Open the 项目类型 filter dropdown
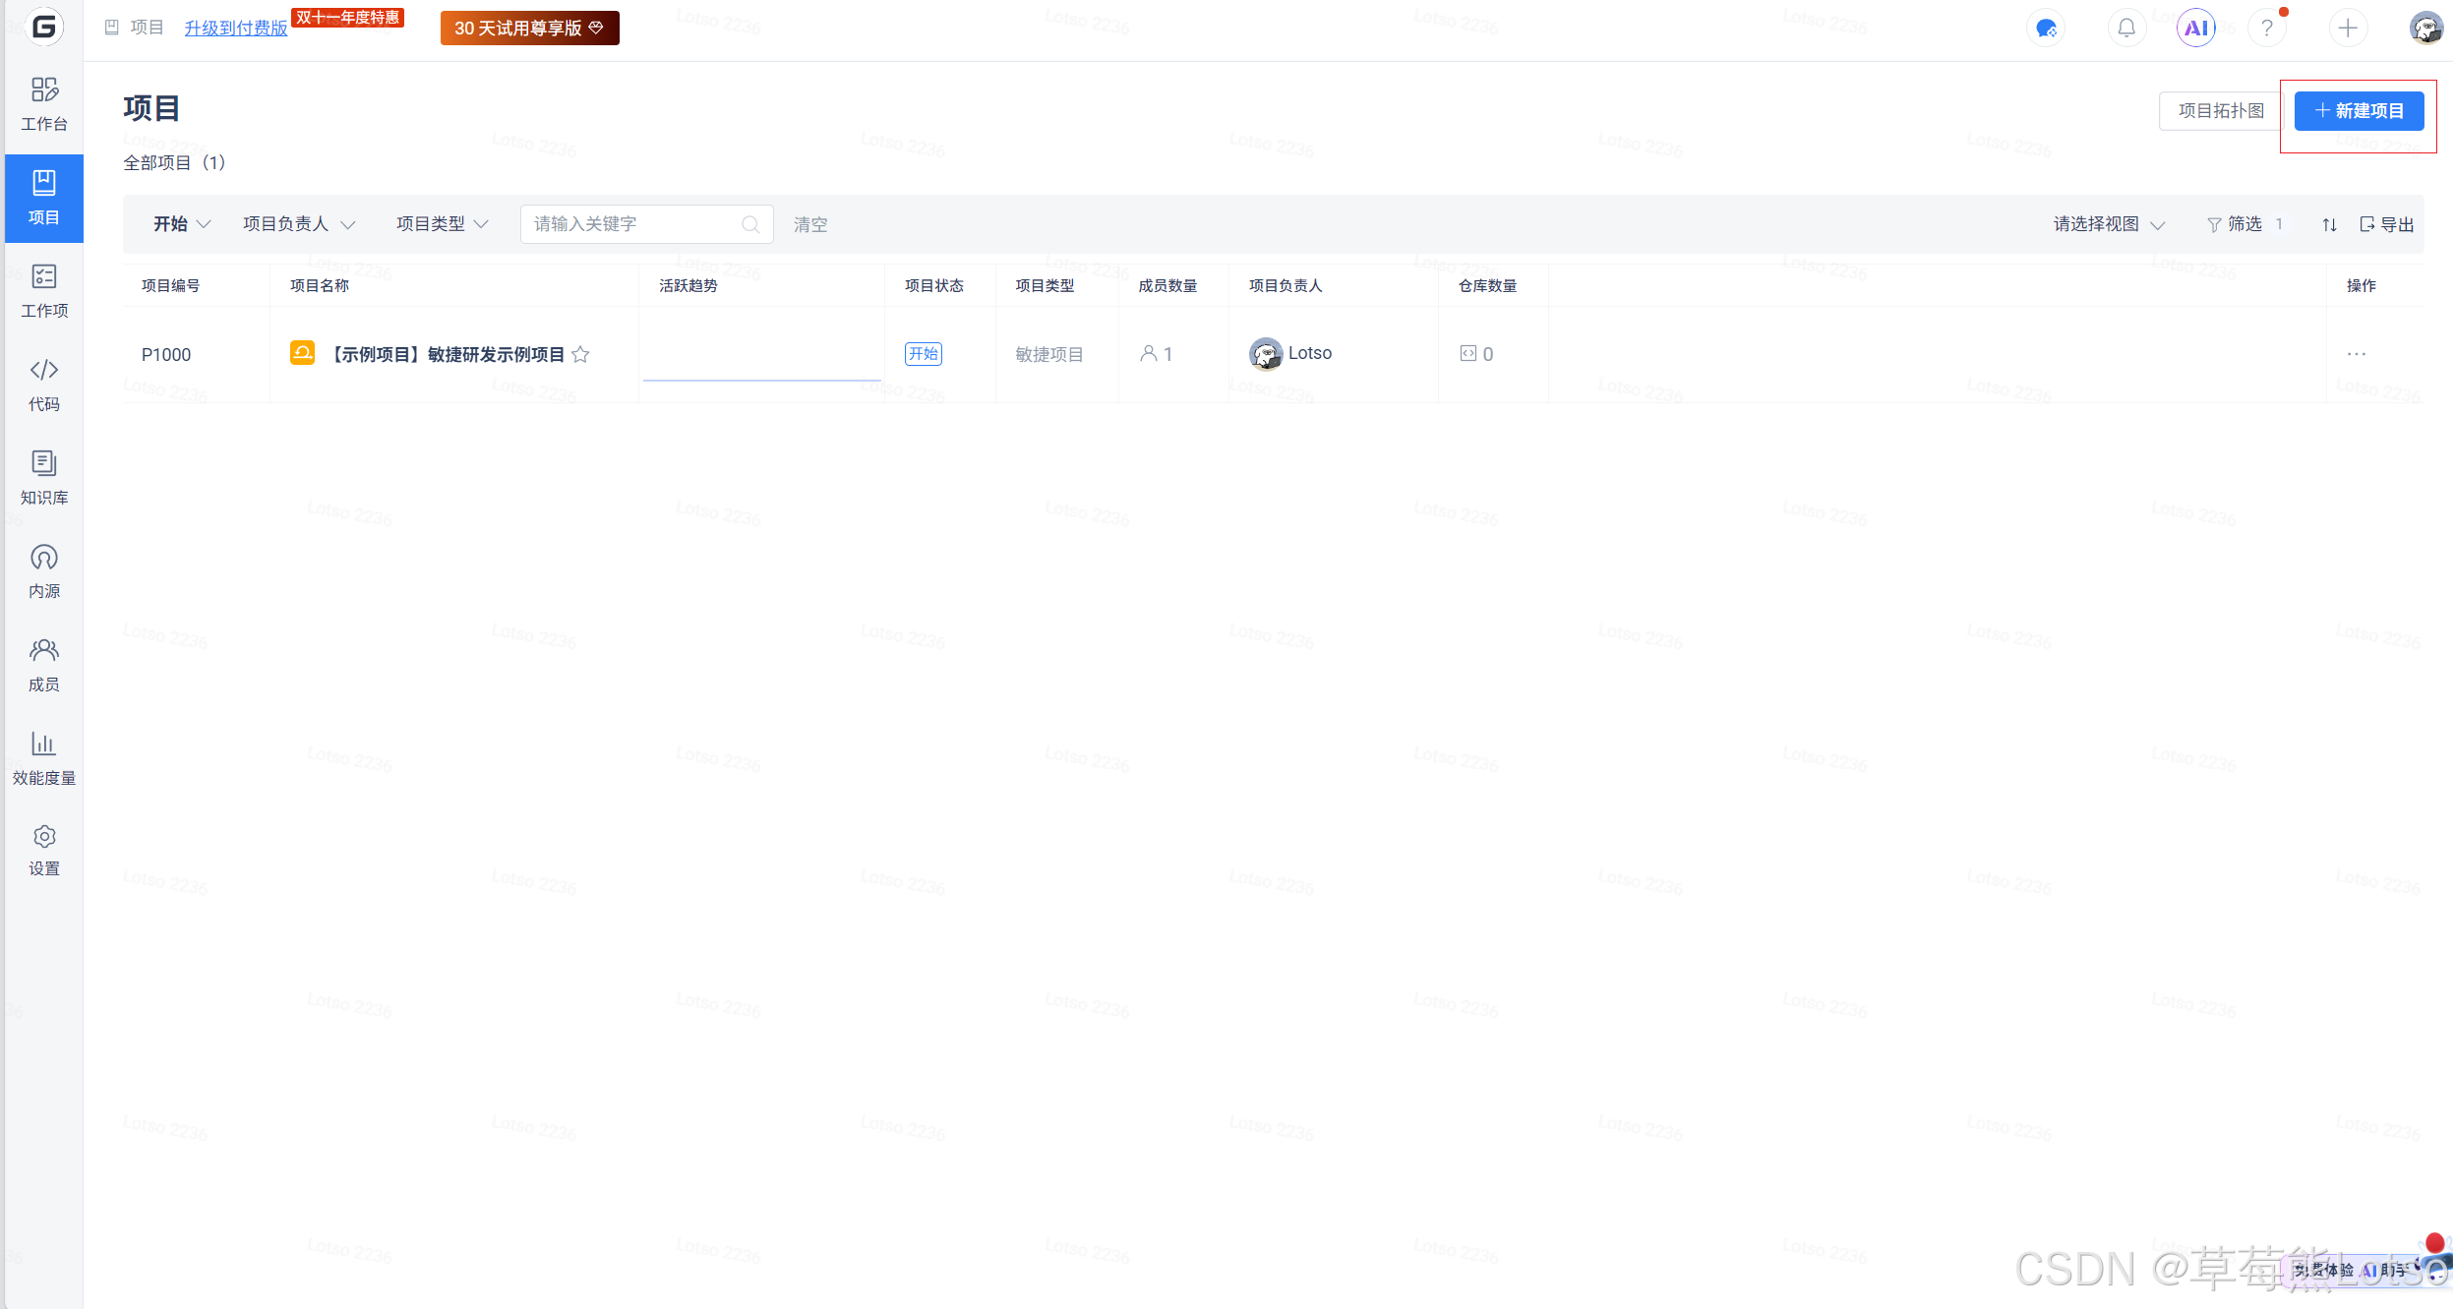The height and width of the screenshot is (1309, 2453). 442,224
